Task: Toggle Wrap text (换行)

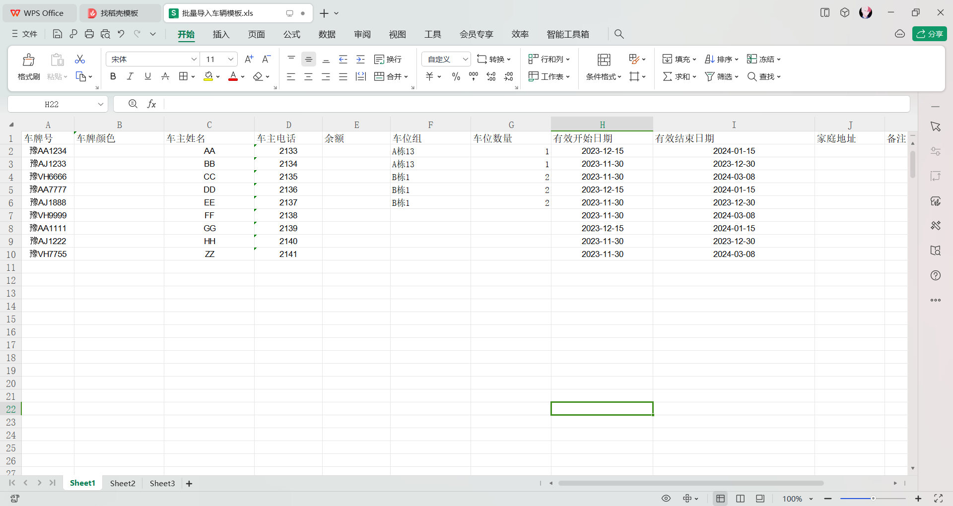Action: (388, 59)
